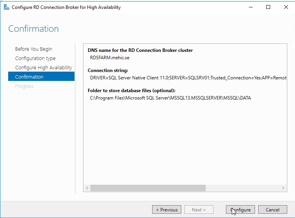This screenshot has width=295, height=218.
Task: Close the wizard with the X button
Action: 286,7
